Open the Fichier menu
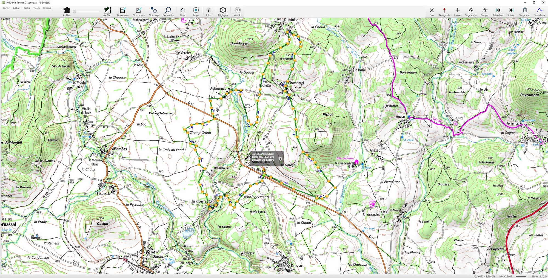548x278 pixels. 6,8
